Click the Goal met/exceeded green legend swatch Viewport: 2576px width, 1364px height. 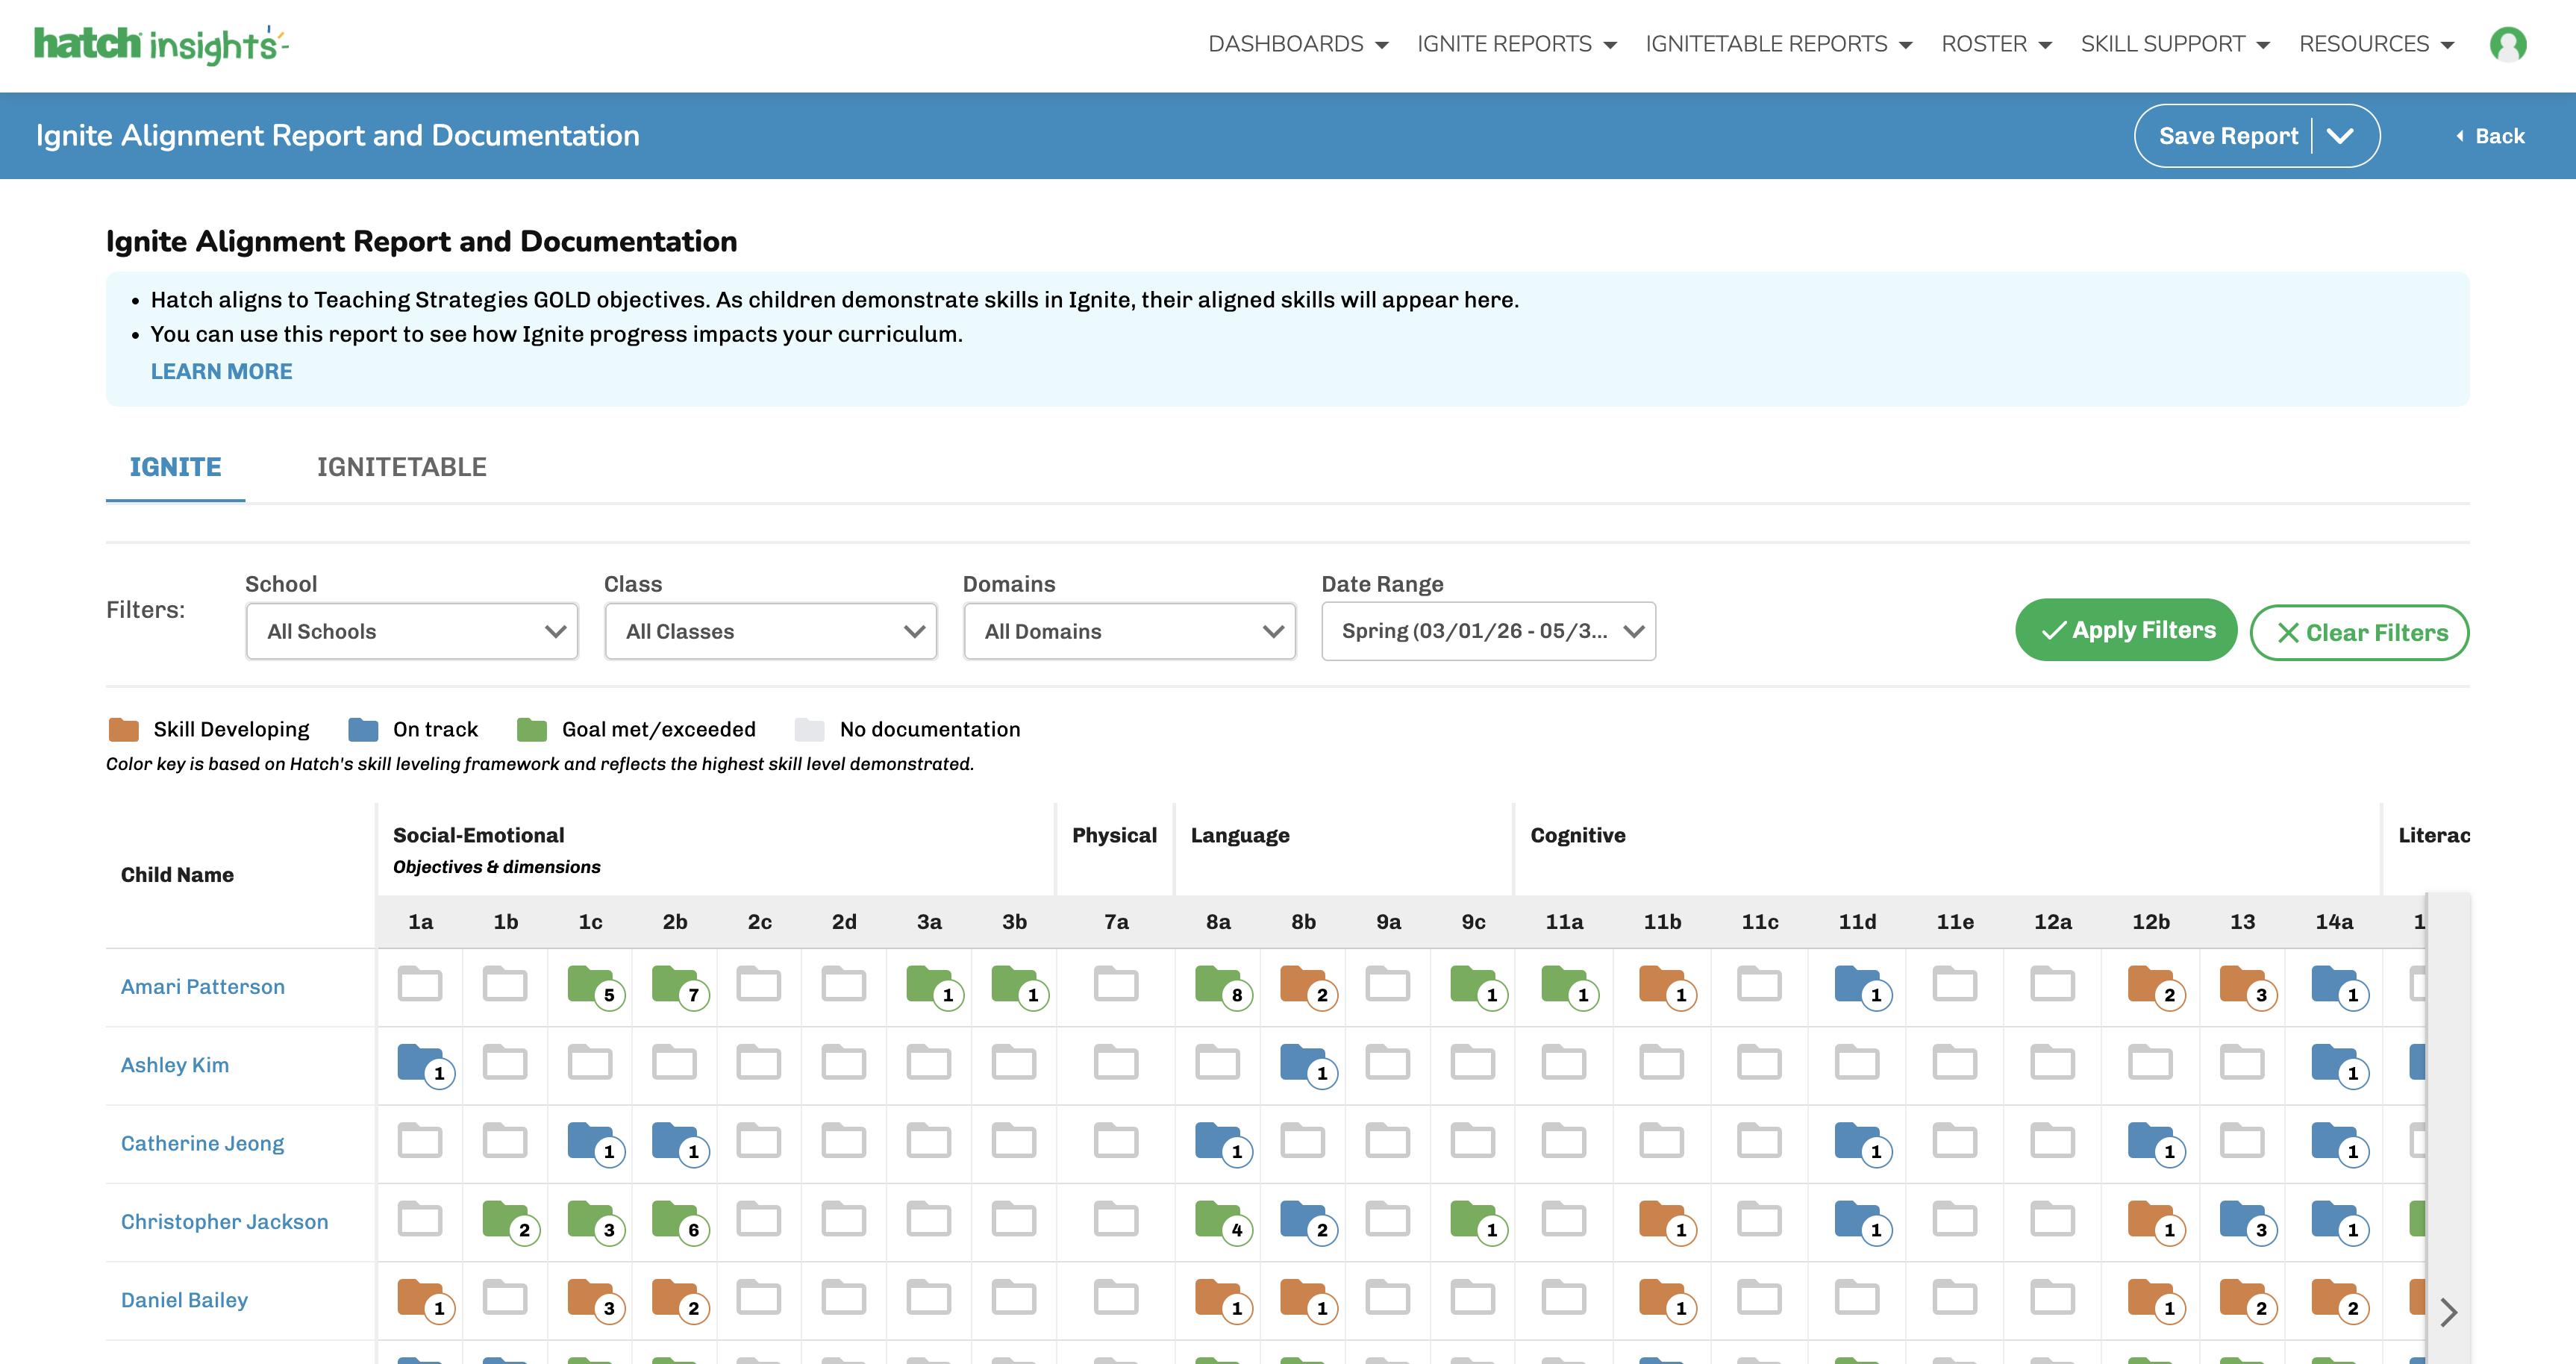pyautogui.click(x=532, y=729)
